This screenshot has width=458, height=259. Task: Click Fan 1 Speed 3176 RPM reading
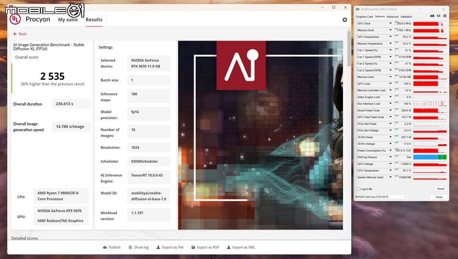coord(403,57)
